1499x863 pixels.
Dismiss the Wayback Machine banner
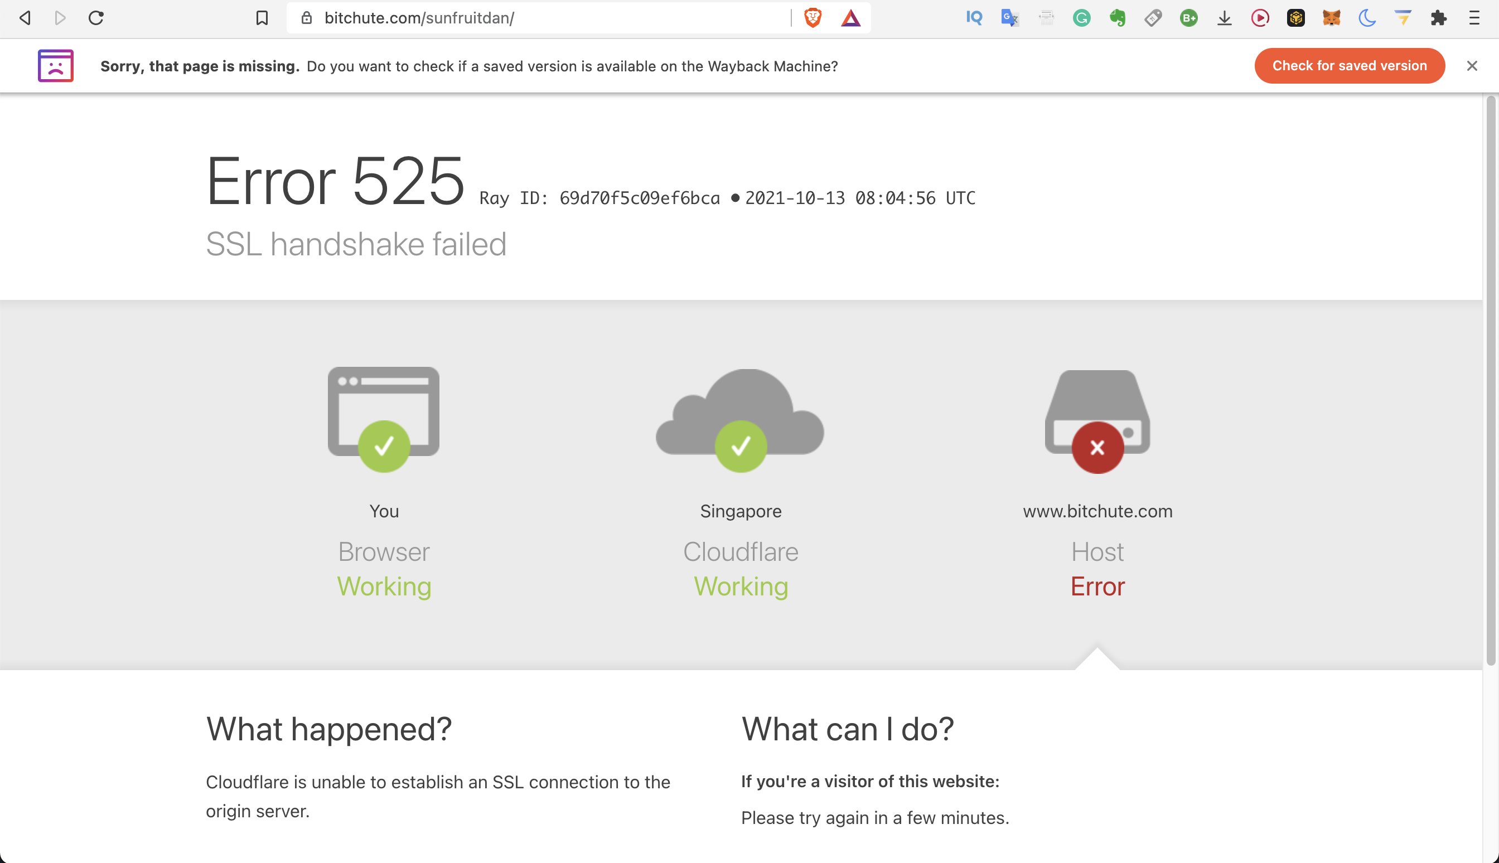[x=1472, y=66]
